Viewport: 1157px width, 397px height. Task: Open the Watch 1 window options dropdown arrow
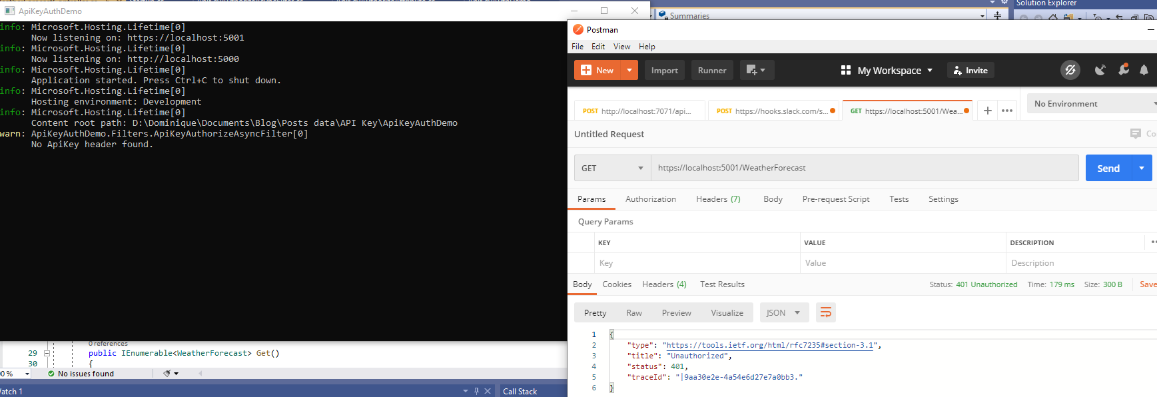(x=466, y=391)
